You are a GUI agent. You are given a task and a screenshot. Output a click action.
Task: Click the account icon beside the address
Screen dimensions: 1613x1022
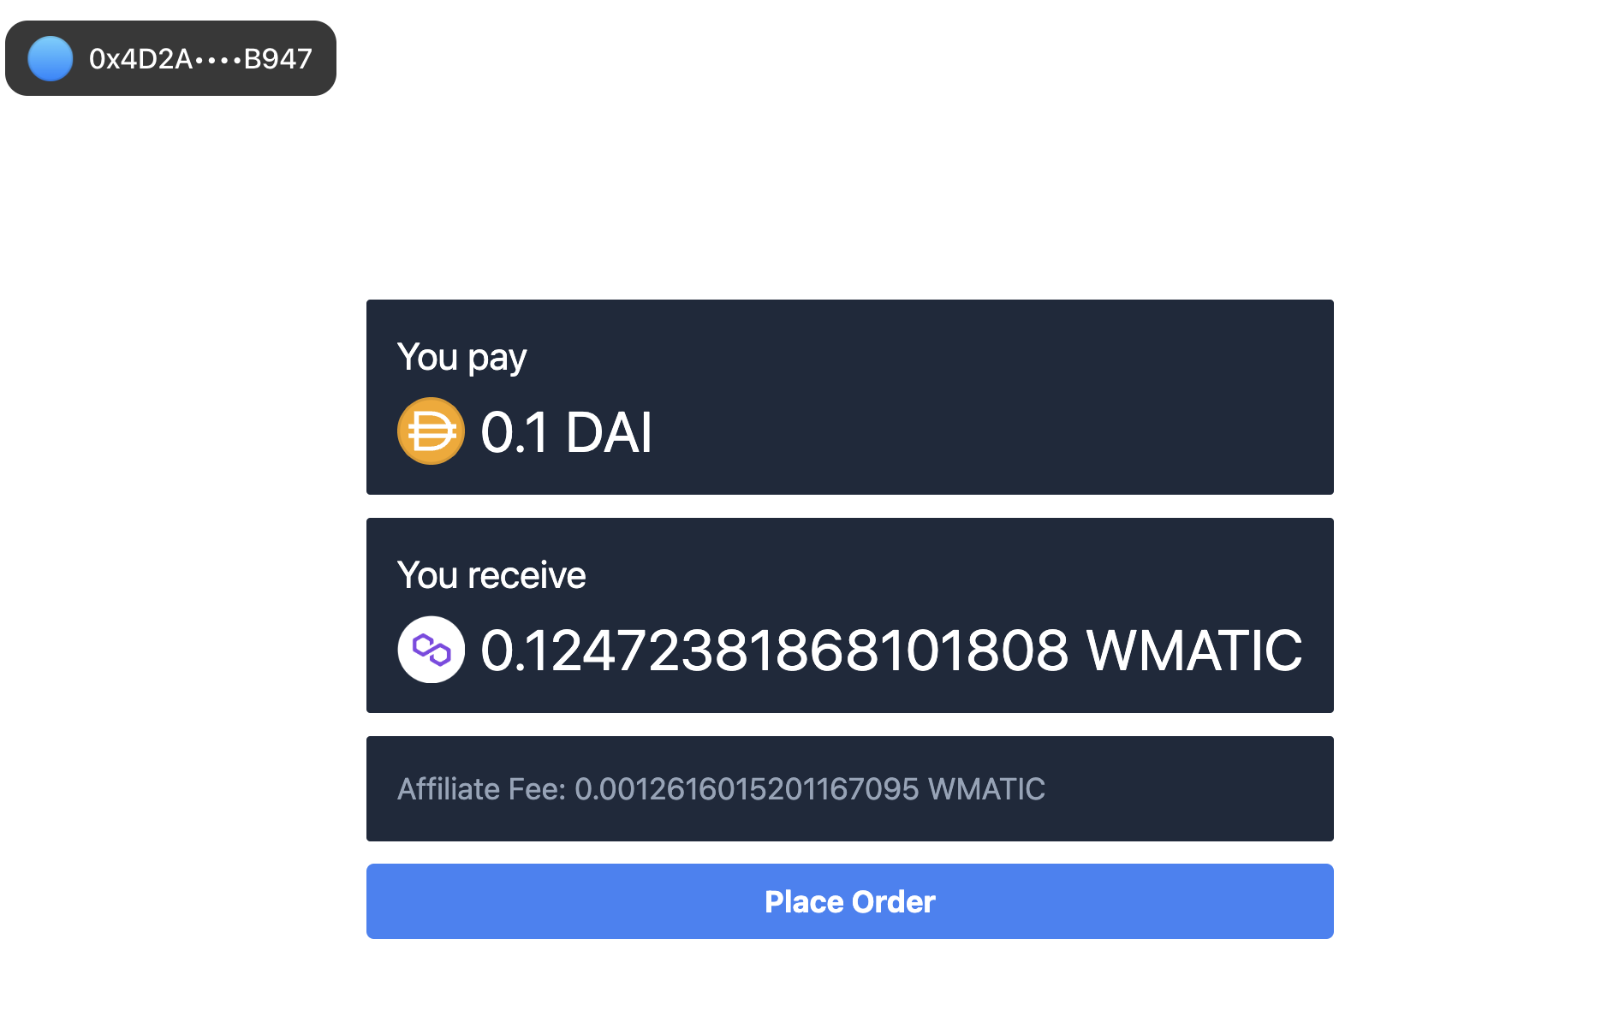click(x=50, y=58)
